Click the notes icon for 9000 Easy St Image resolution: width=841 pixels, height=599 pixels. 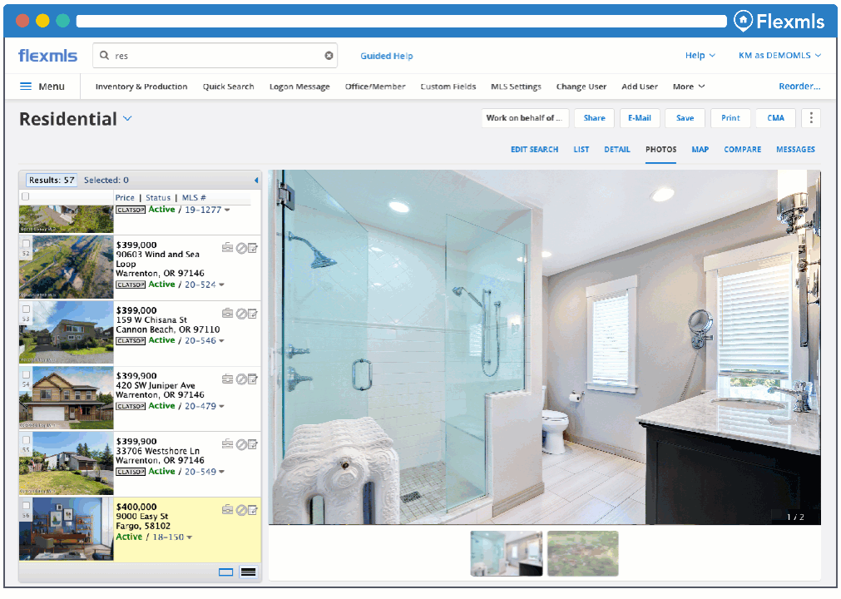(253, 510)
